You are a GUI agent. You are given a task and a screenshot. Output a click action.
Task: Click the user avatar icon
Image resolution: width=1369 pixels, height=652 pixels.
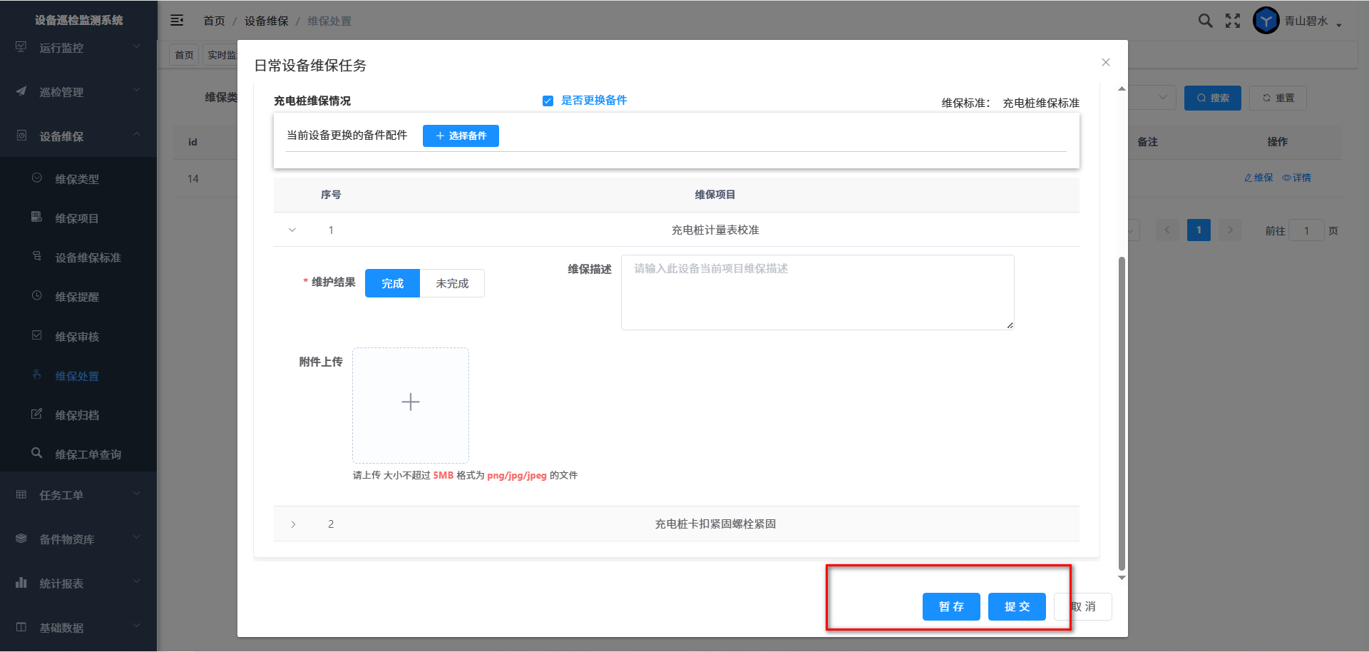pos(1266,21)
